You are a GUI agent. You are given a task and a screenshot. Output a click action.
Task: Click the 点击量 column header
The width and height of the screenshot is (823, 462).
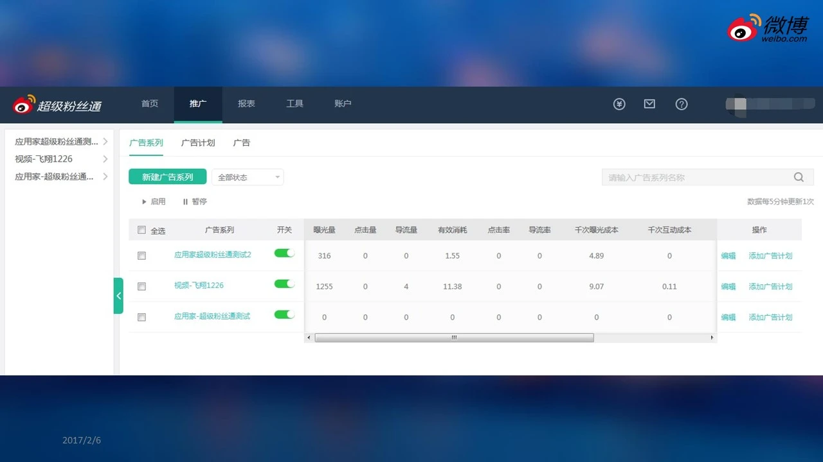point(365,230)
